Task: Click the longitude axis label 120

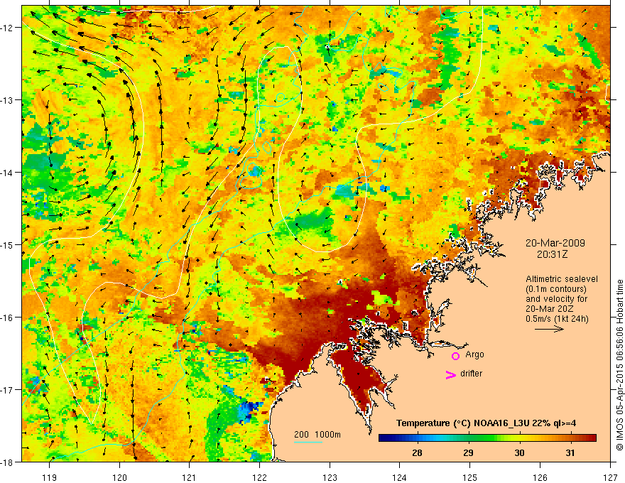Action: (119, 477)
